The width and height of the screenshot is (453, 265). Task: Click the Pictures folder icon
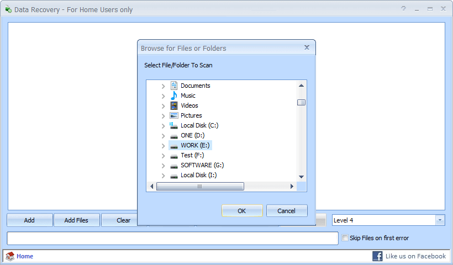[174, 115]
